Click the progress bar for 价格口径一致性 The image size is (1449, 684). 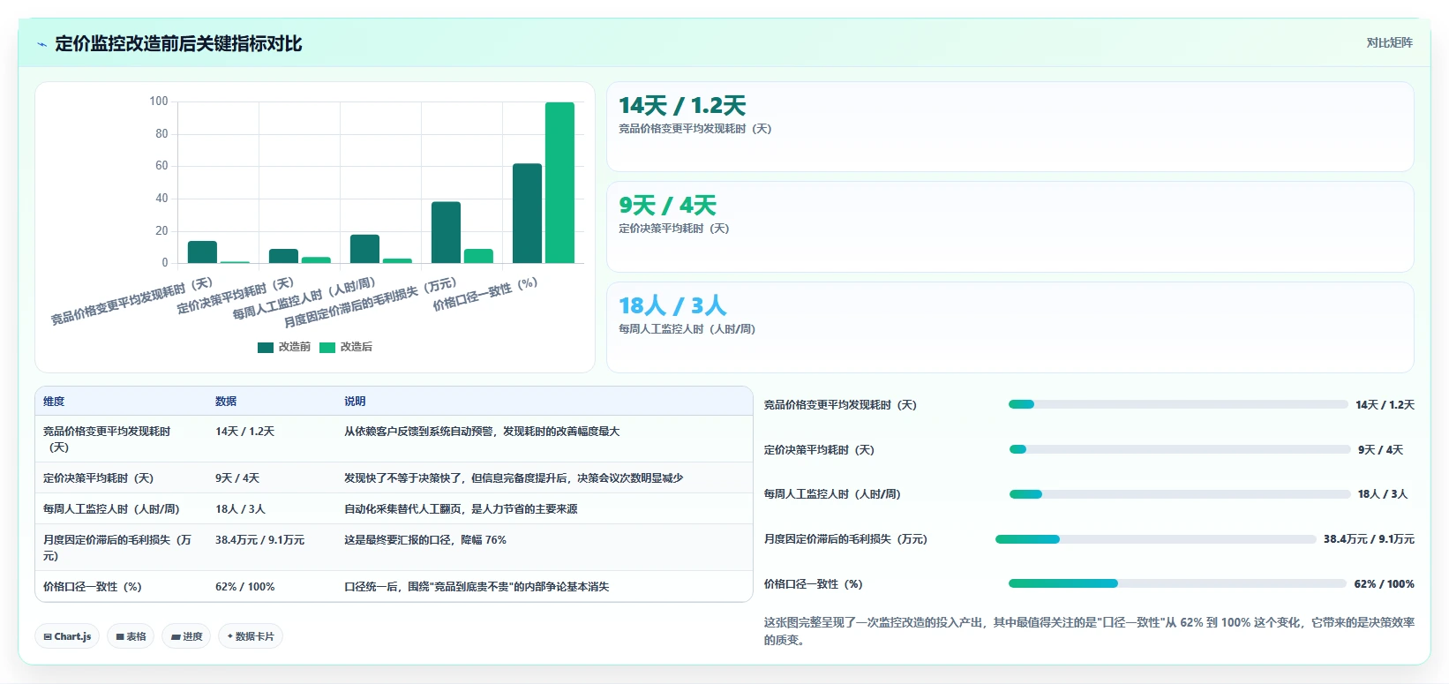tap(1178, 584)
